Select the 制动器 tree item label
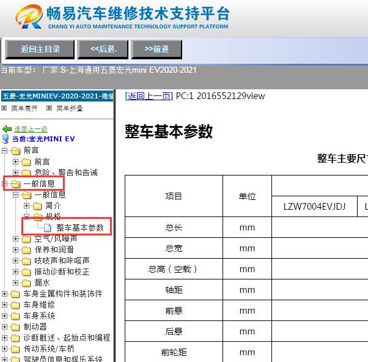368x362 pixels. [35, 327]
